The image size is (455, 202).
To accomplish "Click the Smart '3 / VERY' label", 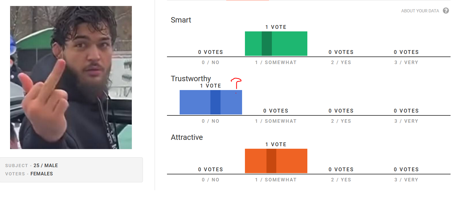I will click(406, 62).
